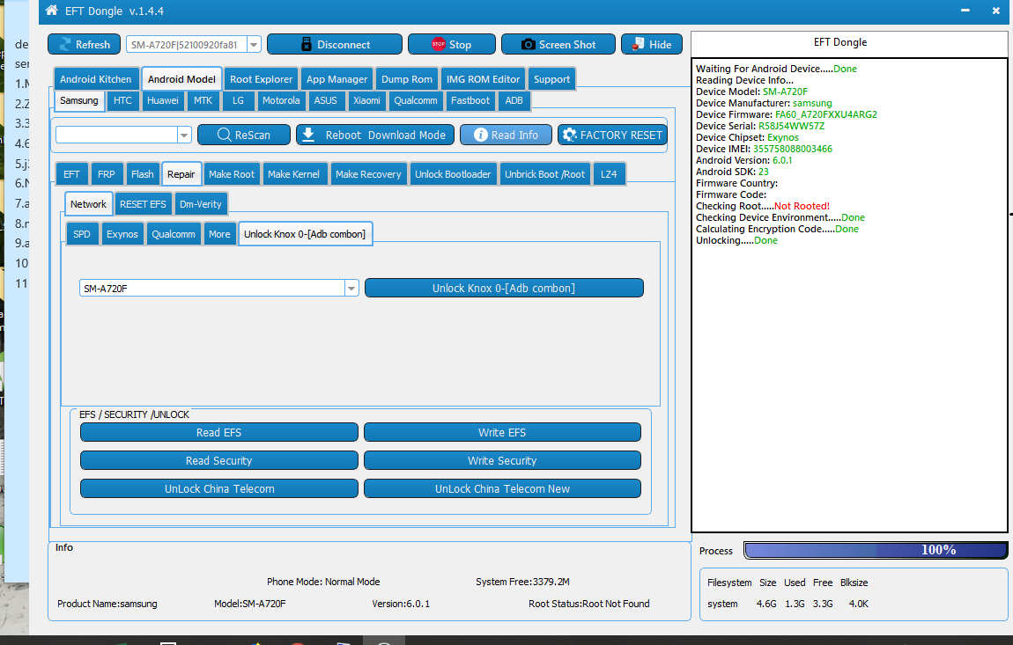Click the red Stop sign icon
This screenshot has height=645, width=1013.
coord(439,45)
